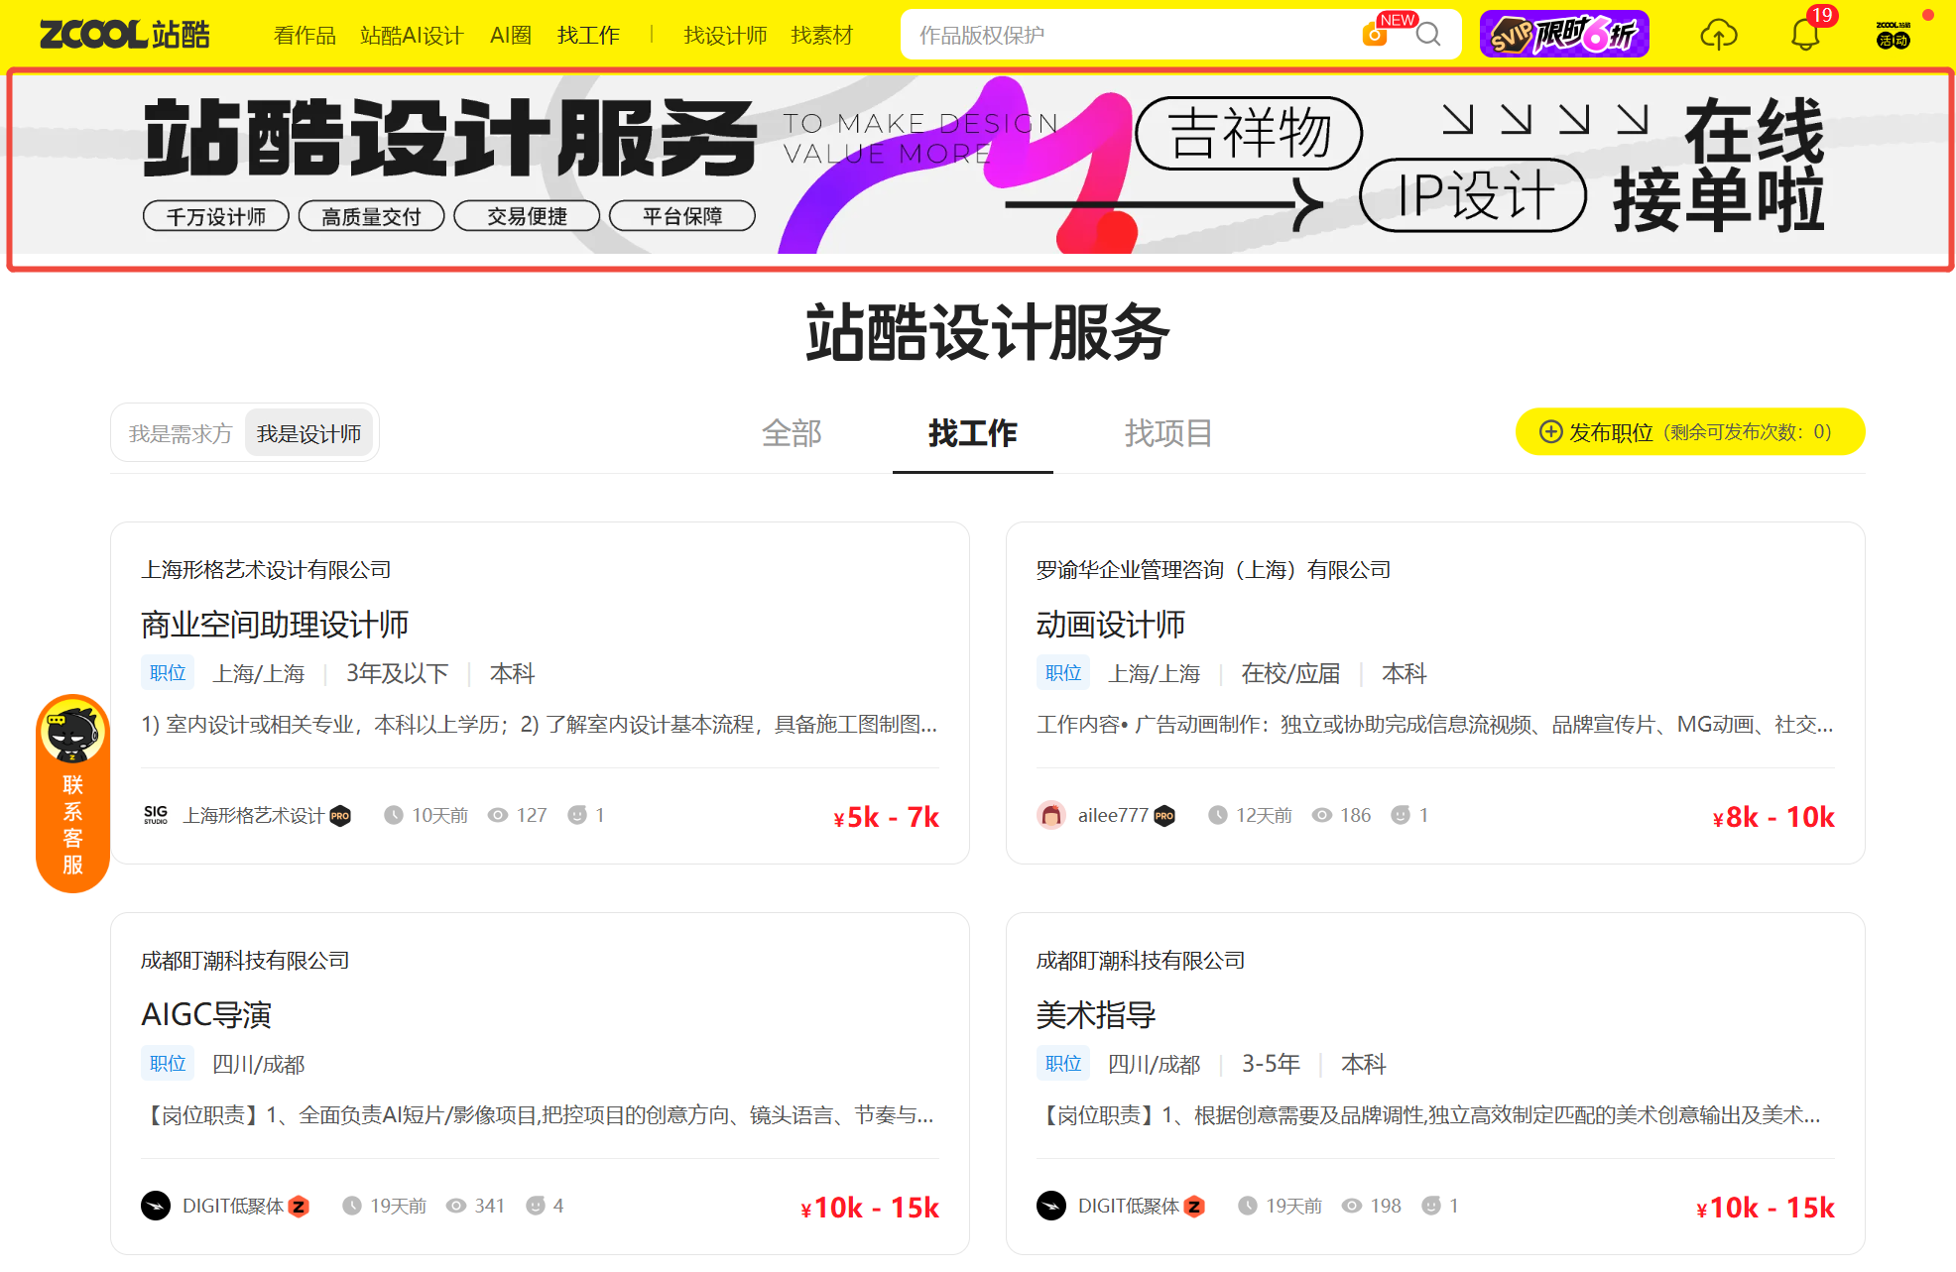
Task: Click the views eye icon beside 127
Action: click(498, 815)
